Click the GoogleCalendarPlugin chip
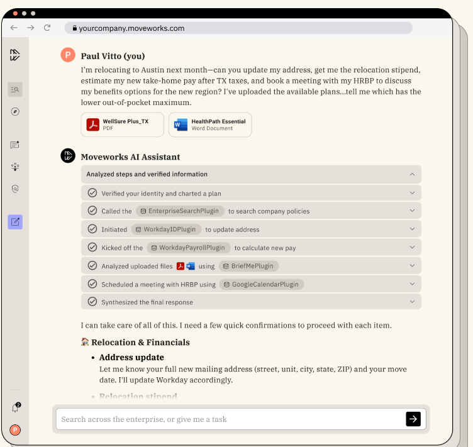This screenshot has height=447, width=473. (x=262, y=285)
